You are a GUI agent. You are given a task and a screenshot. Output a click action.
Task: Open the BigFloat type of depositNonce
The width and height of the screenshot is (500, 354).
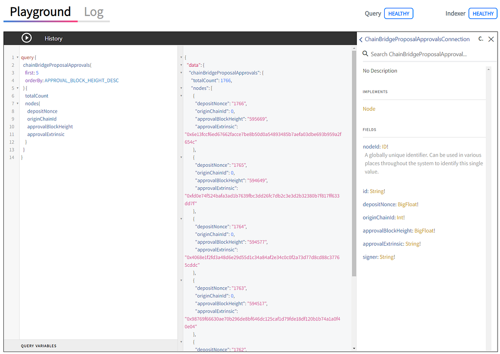tap(407, 204)
